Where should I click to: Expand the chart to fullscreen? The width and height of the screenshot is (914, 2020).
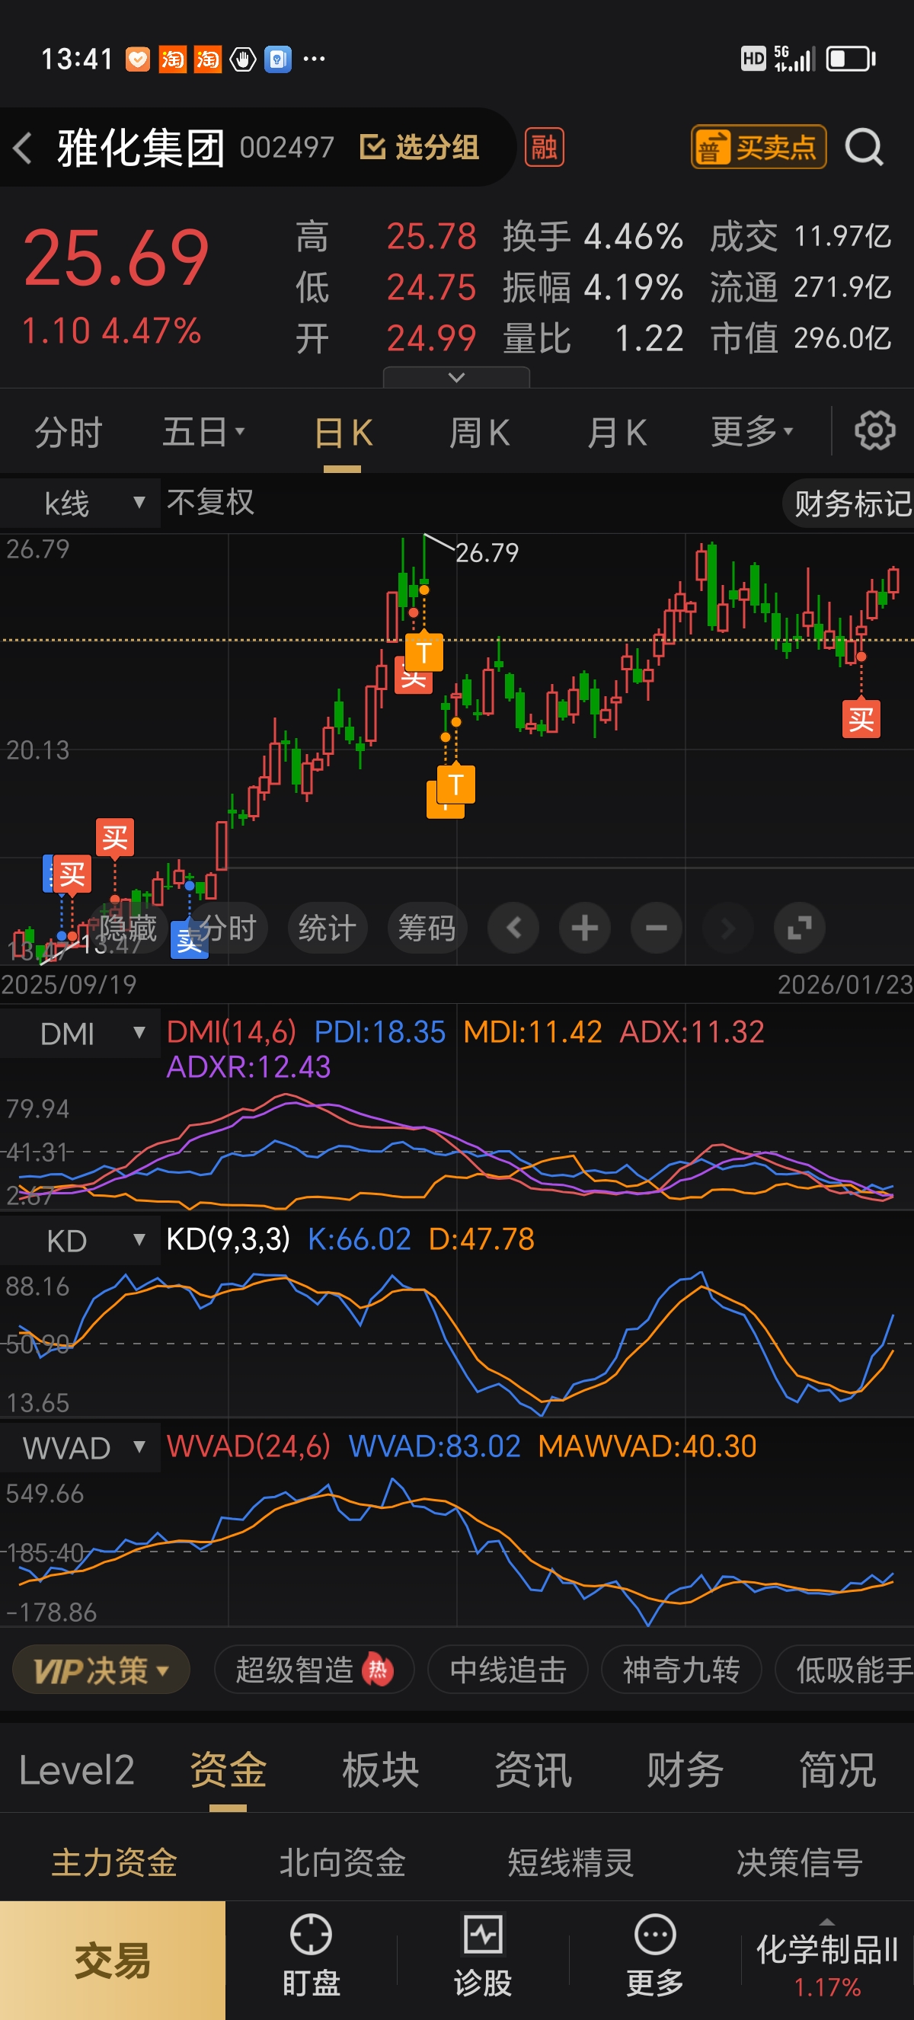pos(799,928)
